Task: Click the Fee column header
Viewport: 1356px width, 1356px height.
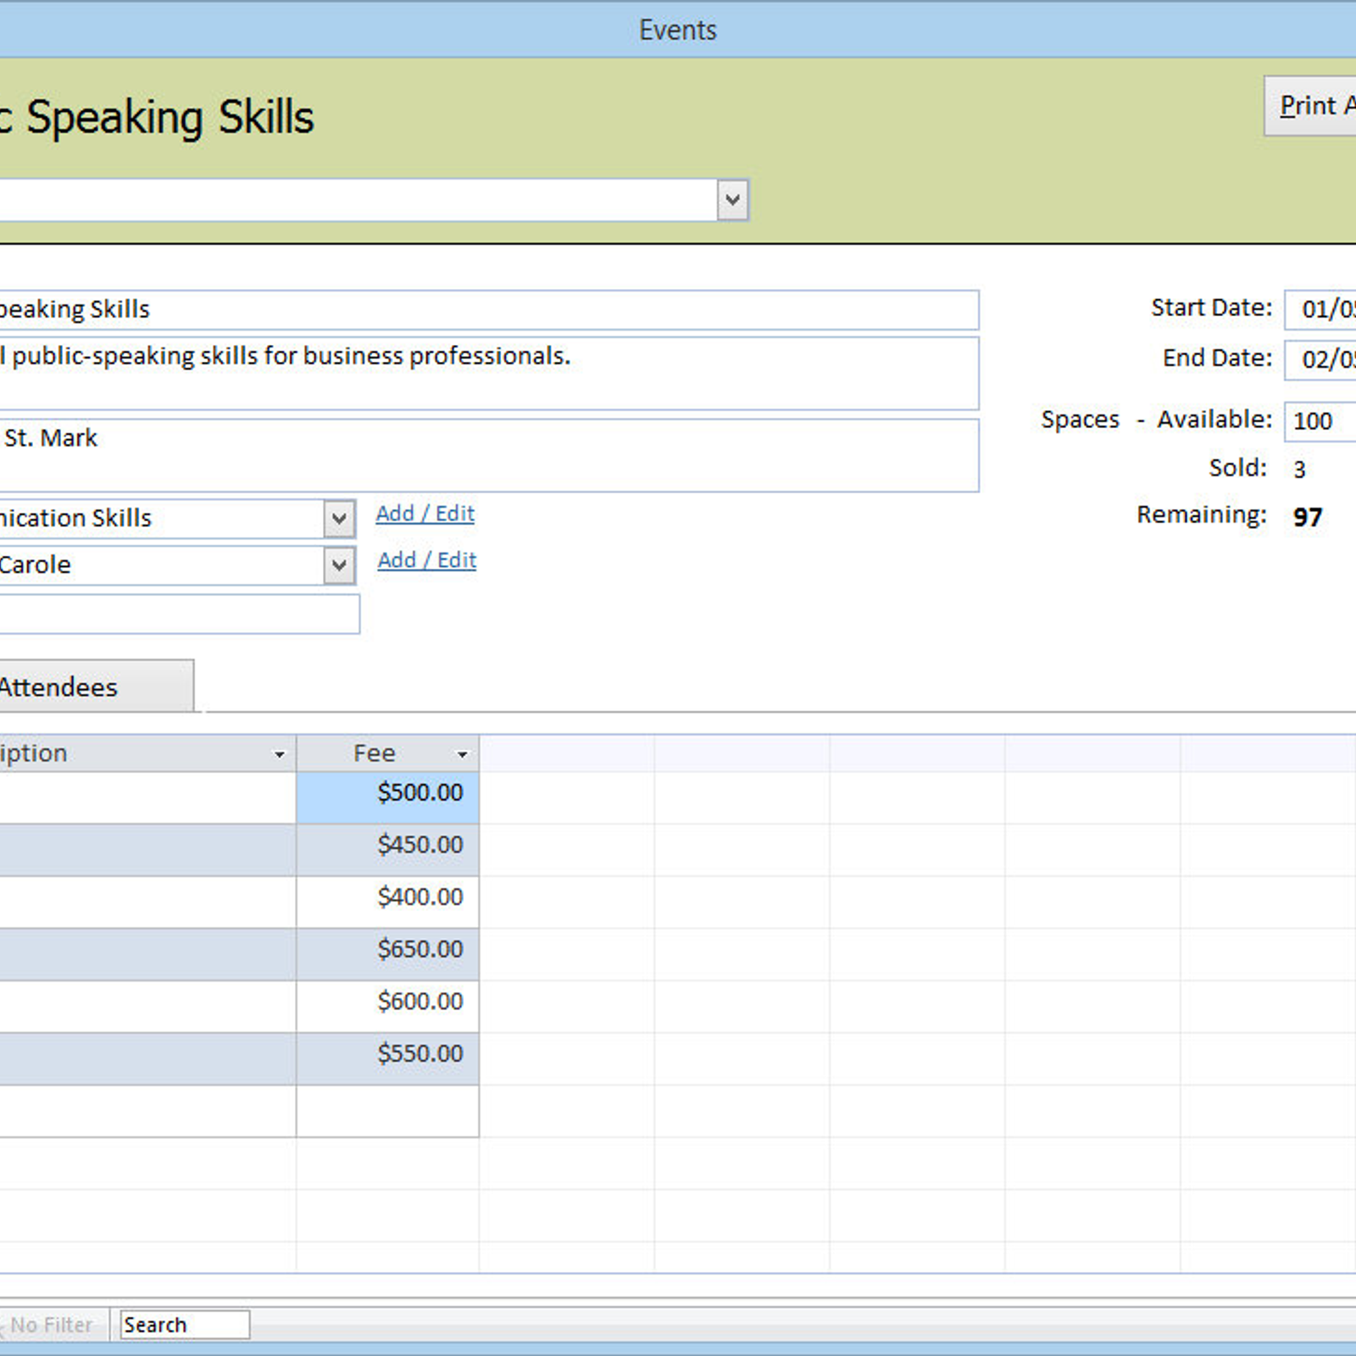Action: point(387,753)
